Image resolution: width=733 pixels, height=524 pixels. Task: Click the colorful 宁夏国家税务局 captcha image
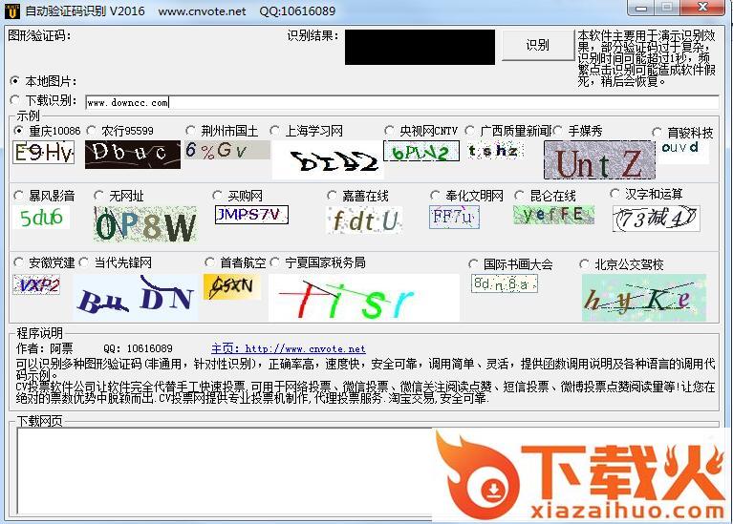[x=364, y=298]
